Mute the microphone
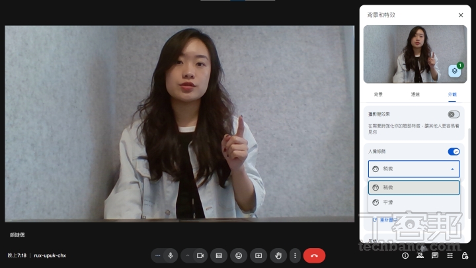Image resolution: width=476 pixels, height=268 pixels. click(x=171, y=255)
